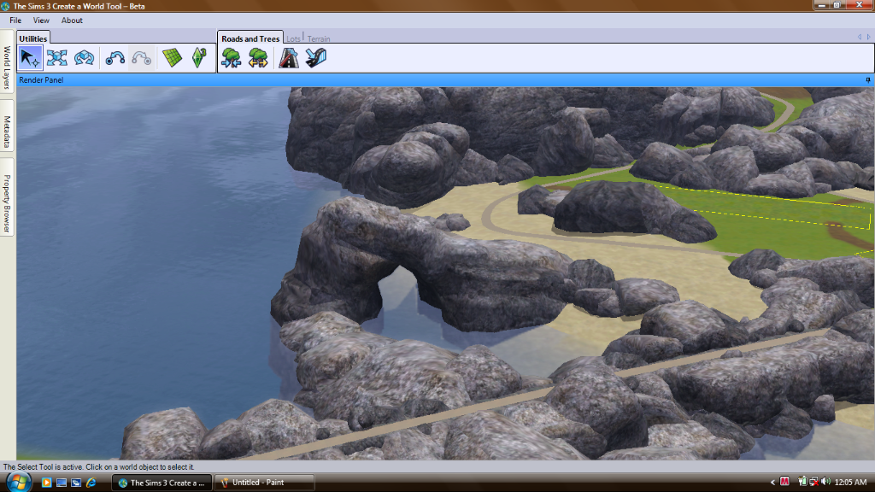Choose the Rotate object tool
Image resolution: width=875 pixels, height=492 pixels.
click(x=85, y=58)
